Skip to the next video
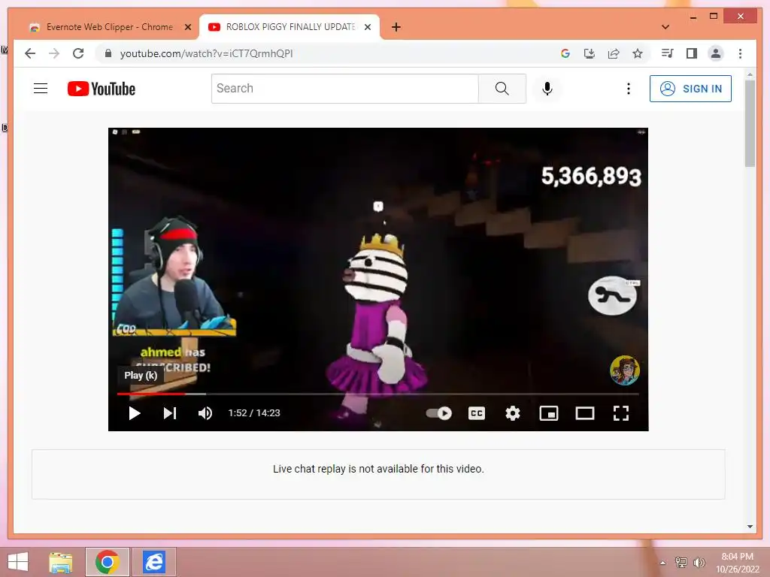Screen dimensions: 770x577 coord(170,413)
